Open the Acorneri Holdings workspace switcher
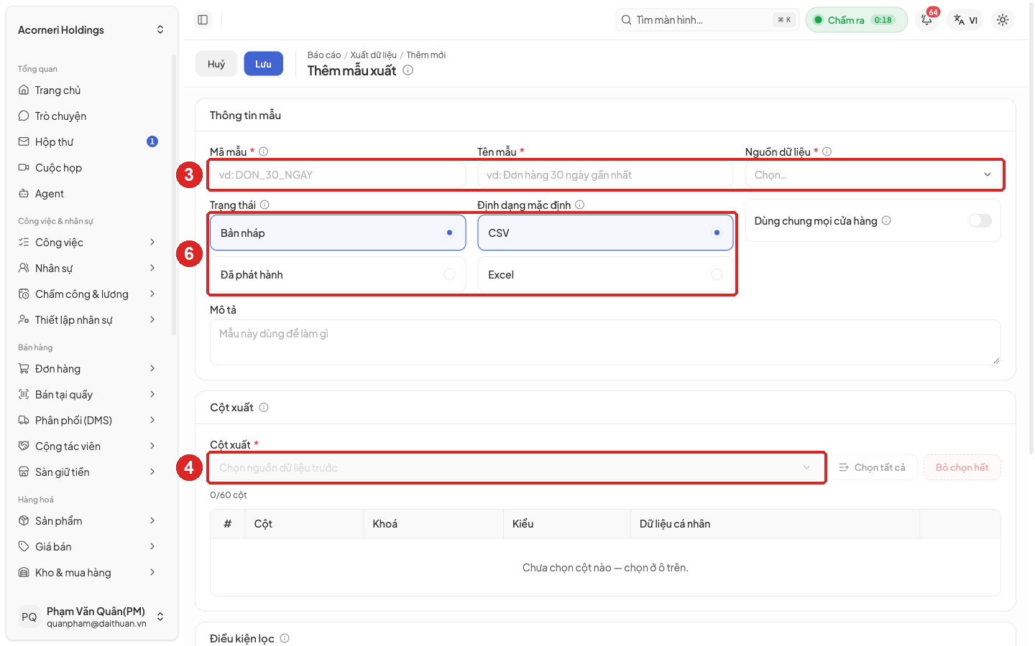The height and width of the screenshot is (646, 1035). (x=91, y=30)
